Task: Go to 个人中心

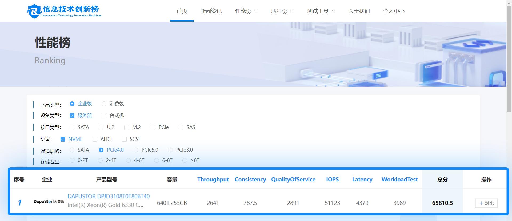Action: (x=394, y=11)
